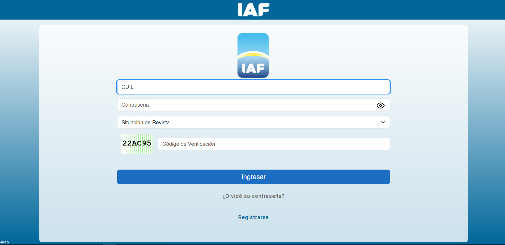
Task: Open the Situación de Revista dropdown
Action: click(x=253, y=122)
